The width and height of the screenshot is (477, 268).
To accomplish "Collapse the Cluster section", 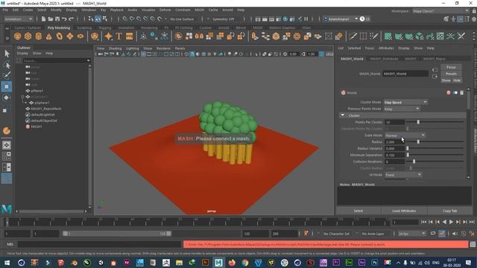I will (343, 115).
